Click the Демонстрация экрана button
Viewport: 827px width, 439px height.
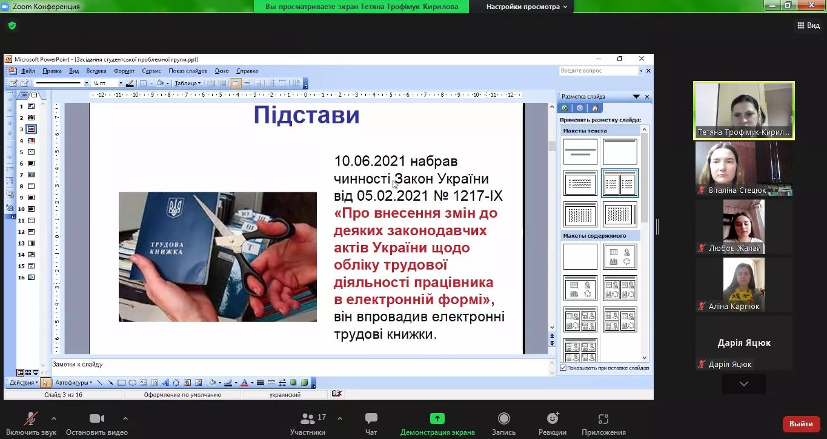pyautogui.click(x=436, y=421)
